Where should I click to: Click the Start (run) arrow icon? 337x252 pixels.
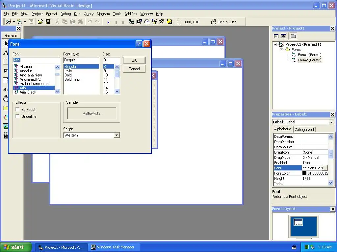click(108, 22)
